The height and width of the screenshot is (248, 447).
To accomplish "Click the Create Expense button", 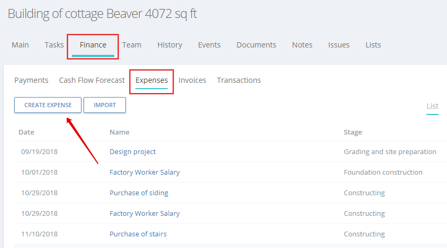I will (48, 105).
